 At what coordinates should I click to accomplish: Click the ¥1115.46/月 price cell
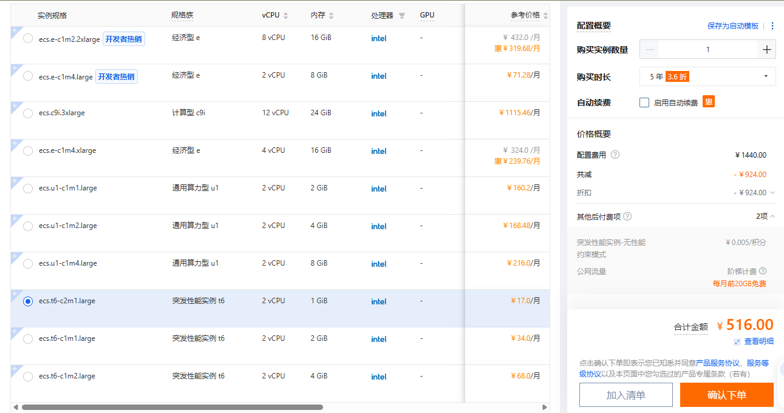coord(519,113)
